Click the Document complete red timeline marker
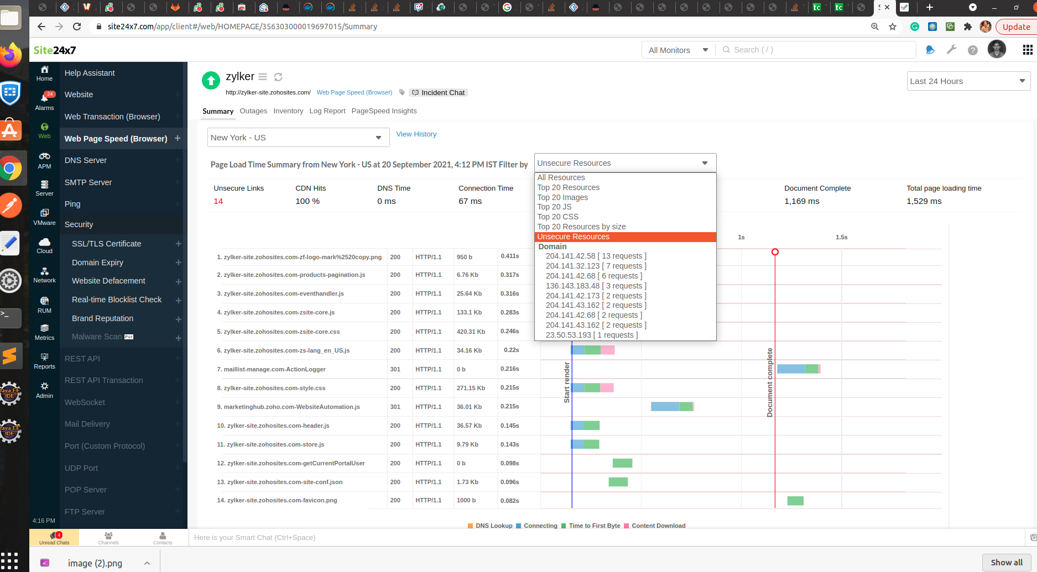The width and height of the screenshot is (1037, 572). click(775, 252)
